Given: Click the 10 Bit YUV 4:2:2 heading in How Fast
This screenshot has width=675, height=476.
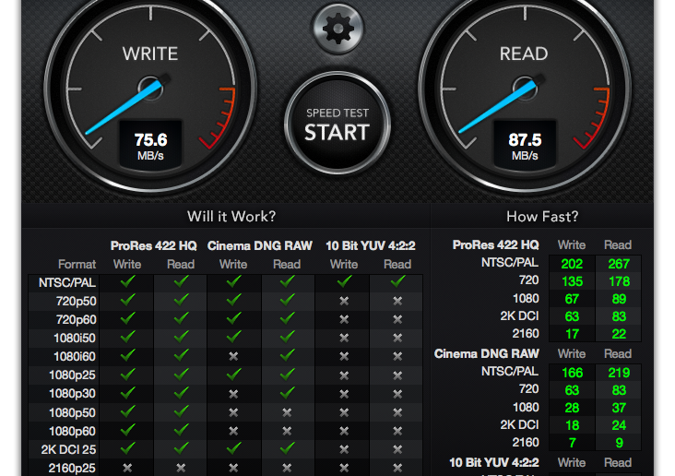Looking at the screenshot, I should click(x=494, y=463).
